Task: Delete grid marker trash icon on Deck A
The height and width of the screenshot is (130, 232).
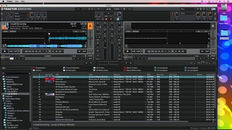Action: pyautogui.click(x=86, y=56)
